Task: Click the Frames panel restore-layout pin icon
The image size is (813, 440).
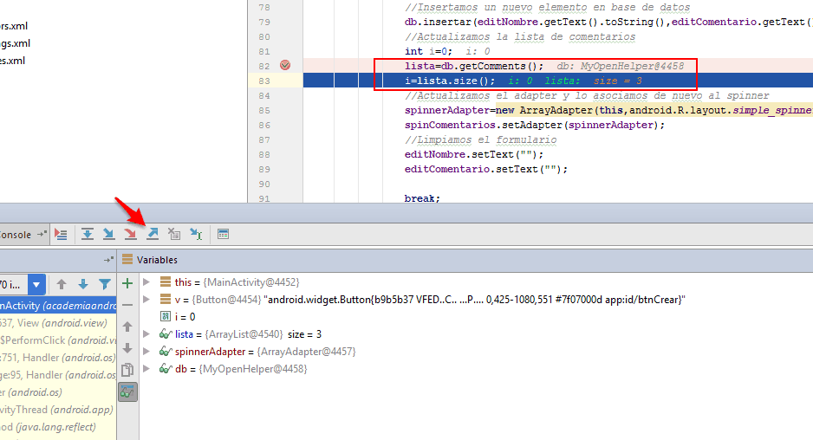Action: point(108,260)
